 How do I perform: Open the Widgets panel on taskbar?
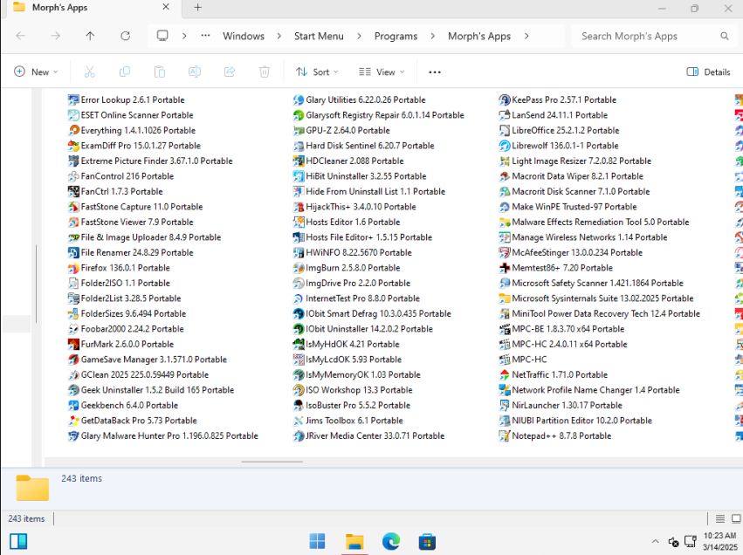pos(18,541)
